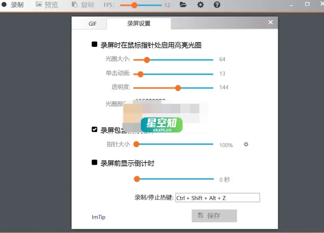Open the settings gear icon on the toolbar
The image size is (324, 233).
pos(200,5)
